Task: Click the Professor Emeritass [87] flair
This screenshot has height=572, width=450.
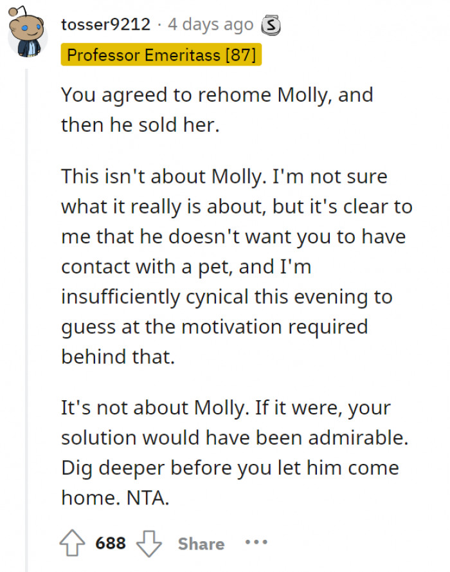Action: point(161,55)
